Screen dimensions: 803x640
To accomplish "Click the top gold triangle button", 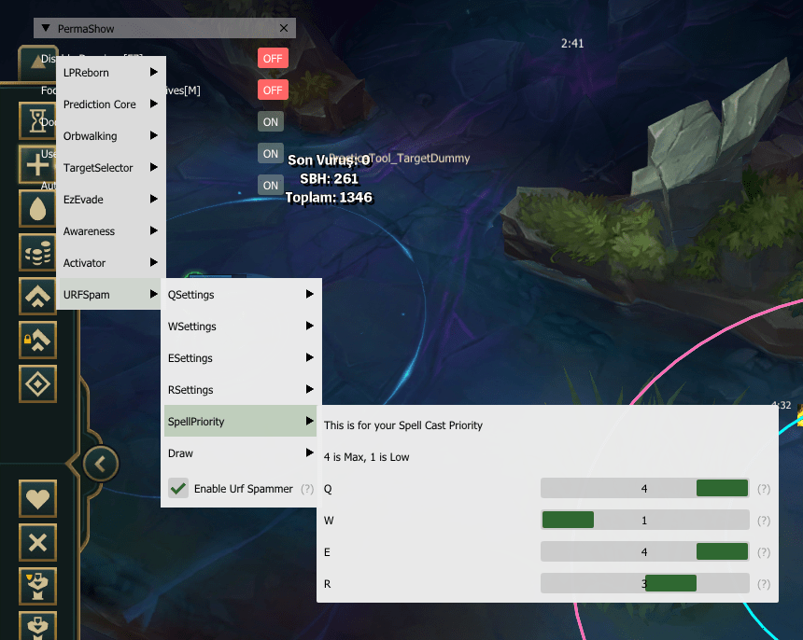I will point(36,63).
